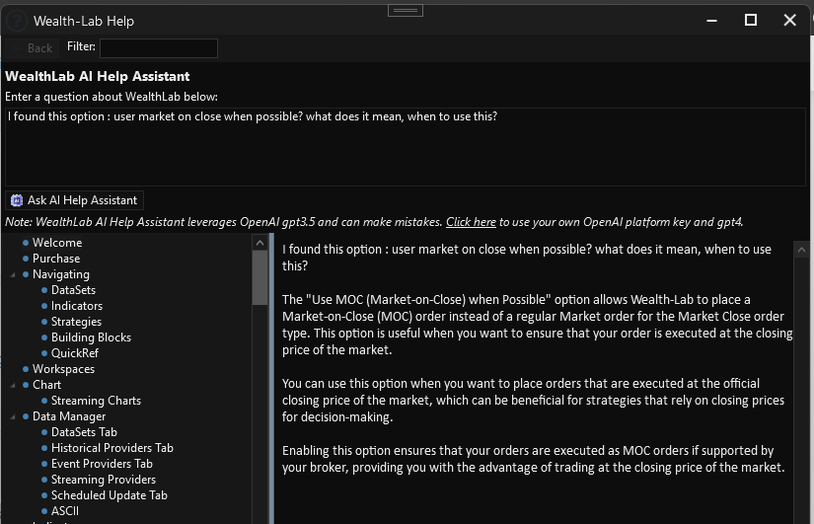Image resolution: width=814 pixels, height=524 pixels.
Task: Collapse the Data Manager tree node
Action: click(x=12, y=416)
